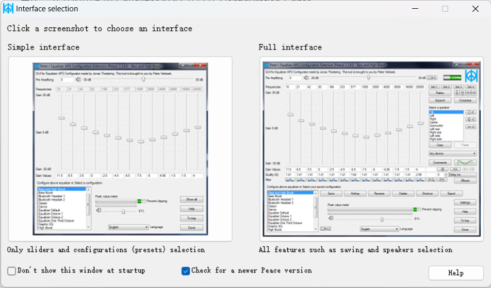
Task: Click the "Simple interface" heading
Action: (43, 47)
